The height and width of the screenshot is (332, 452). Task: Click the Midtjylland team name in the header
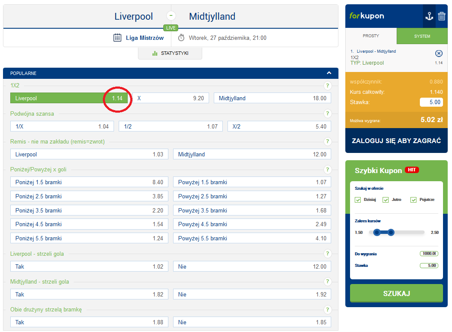[x=212, y=16]
